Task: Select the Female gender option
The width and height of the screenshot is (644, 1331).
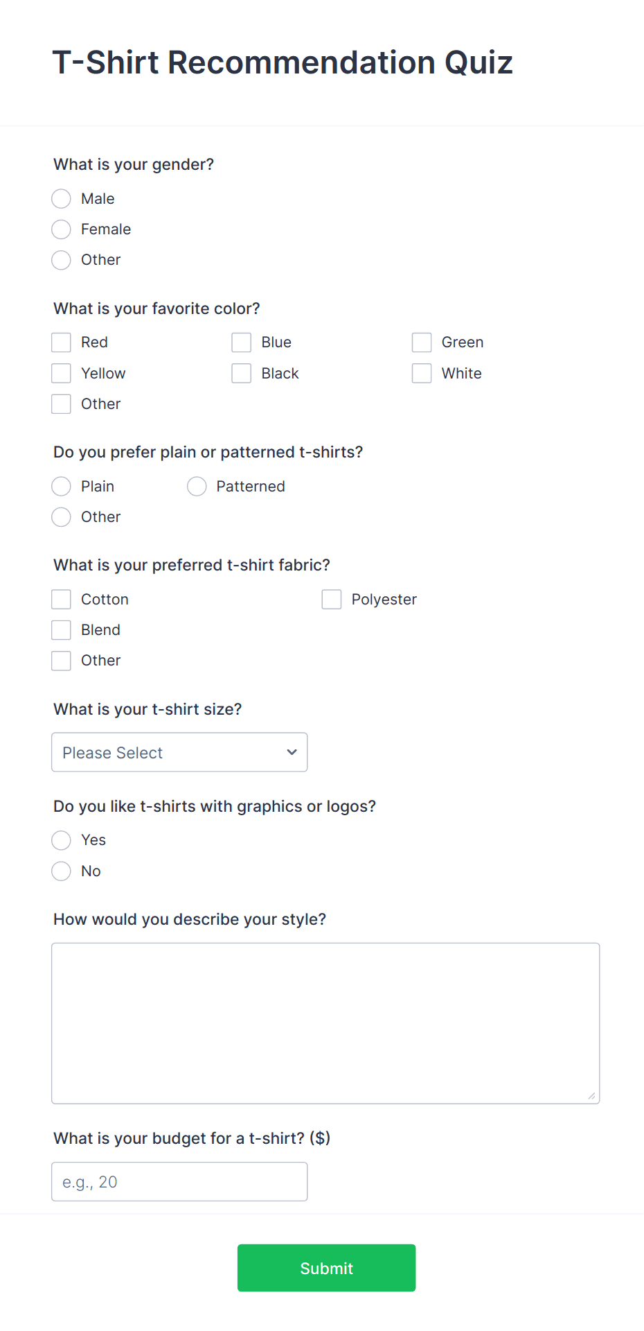Action: tap(61, 229)
